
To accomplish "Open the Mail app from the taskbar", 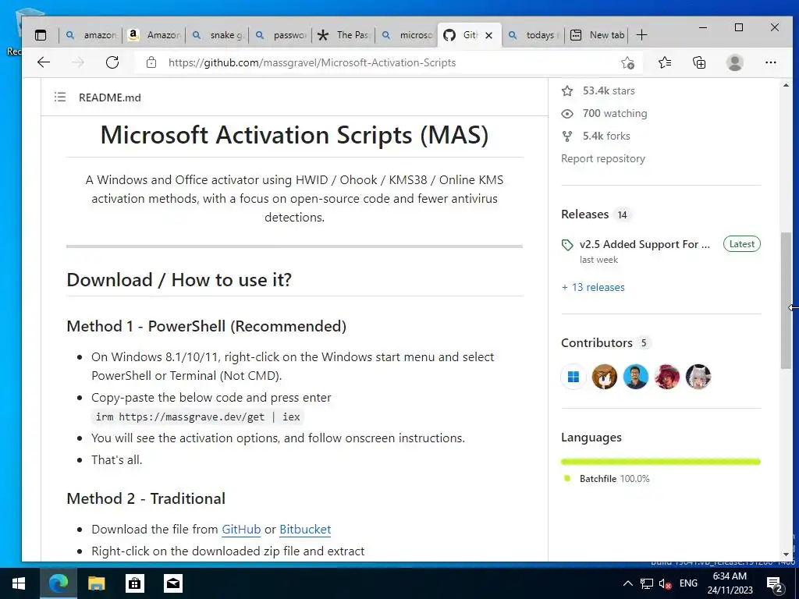I will [x=172, y=583].
